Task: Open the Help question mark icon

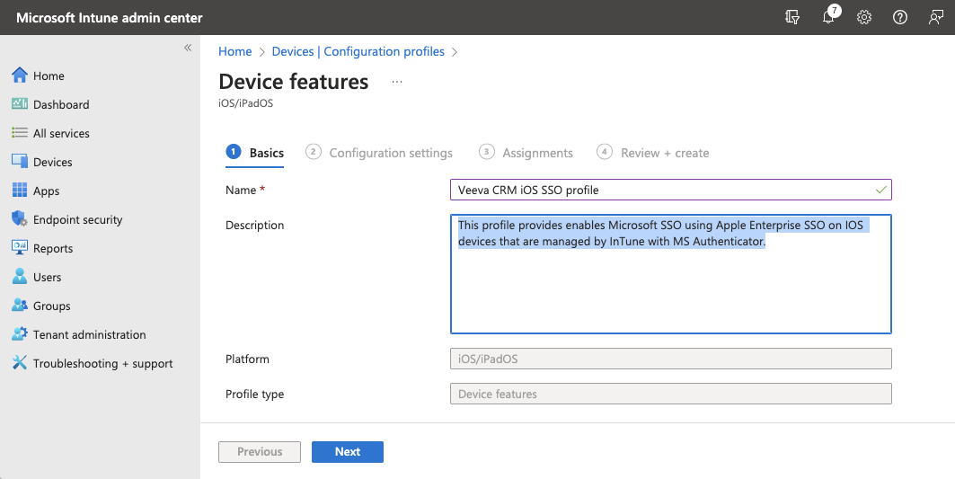Action: coord(900,17)
